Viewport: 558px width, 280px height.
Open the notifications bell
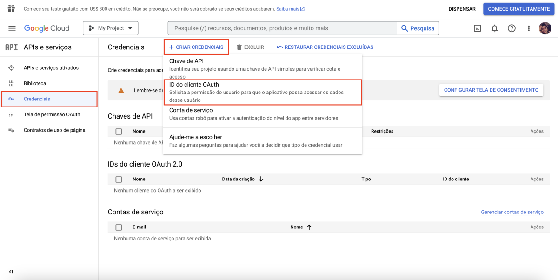(494, 28)
